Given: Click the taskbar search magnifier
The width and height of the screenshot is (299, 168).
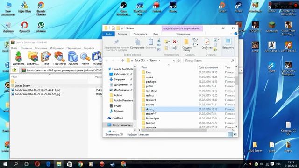Looking at the screenshot, I should click(x=16, y=164).
